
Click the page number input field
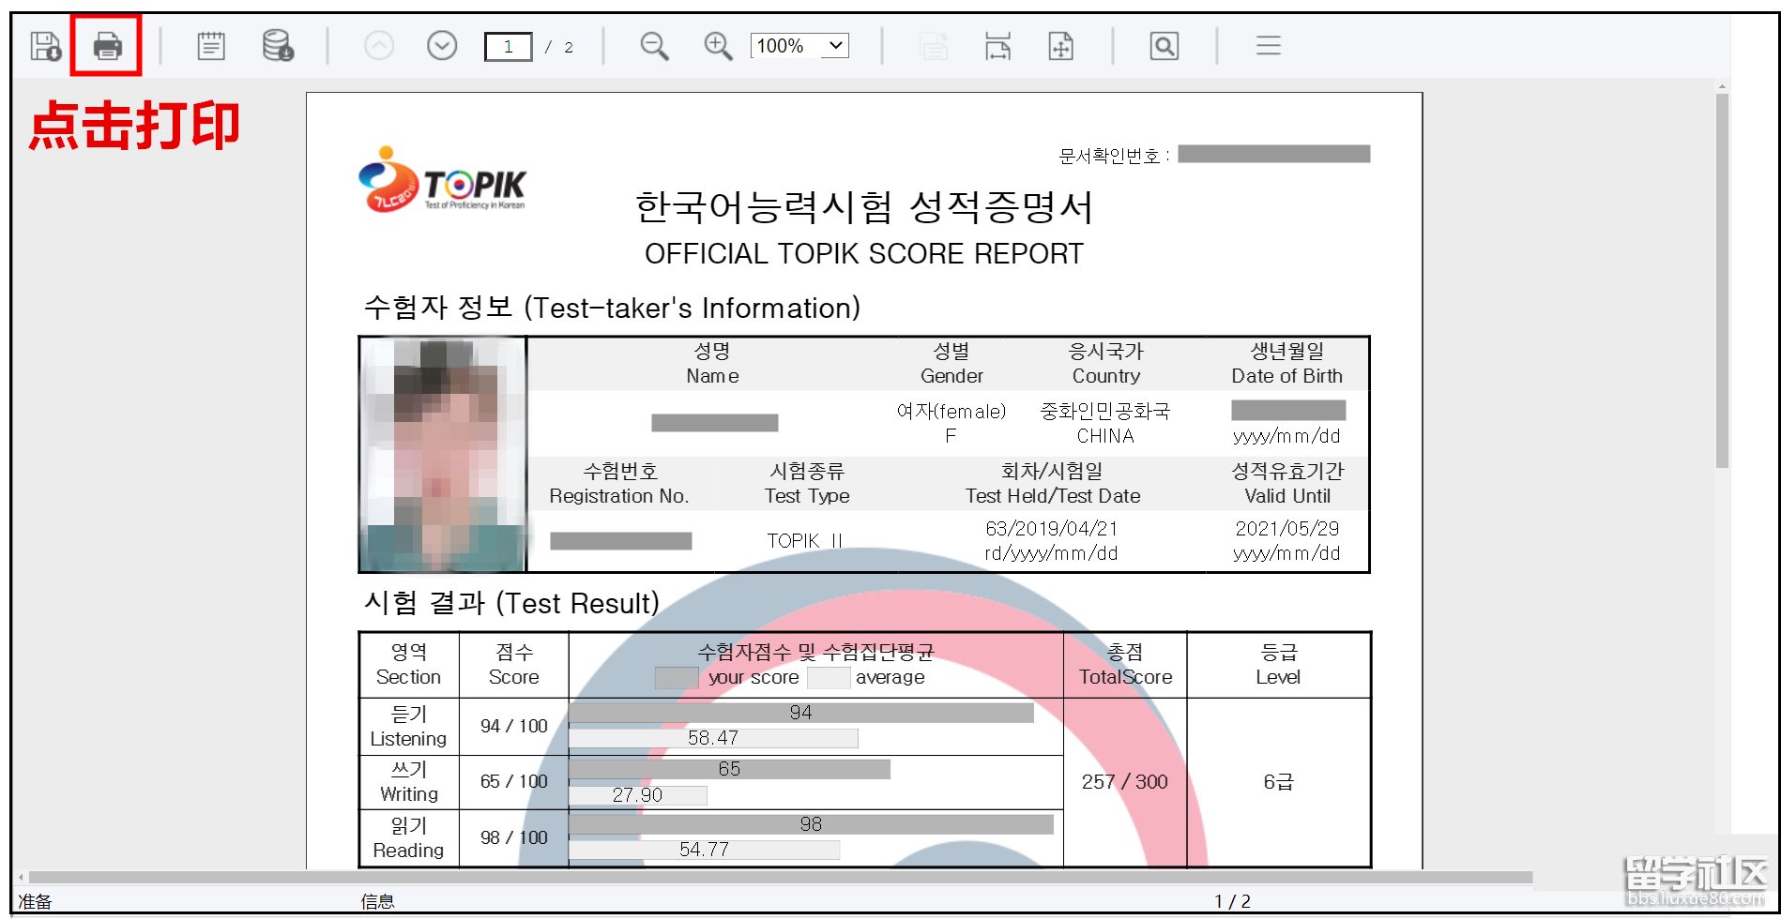[x=509, y=47]
